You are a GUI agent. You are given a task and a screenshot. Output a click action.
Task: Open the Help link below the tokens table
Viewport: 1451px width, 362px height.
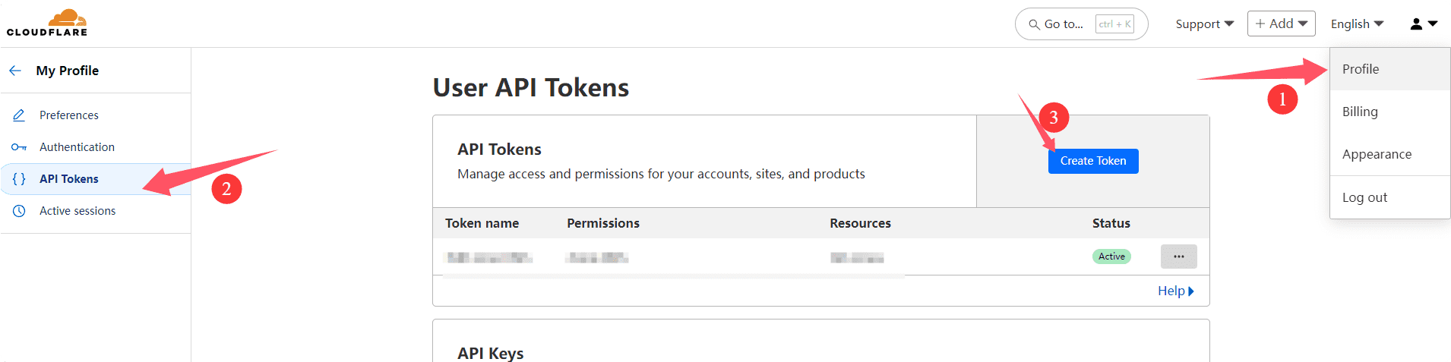[1175, 291]
